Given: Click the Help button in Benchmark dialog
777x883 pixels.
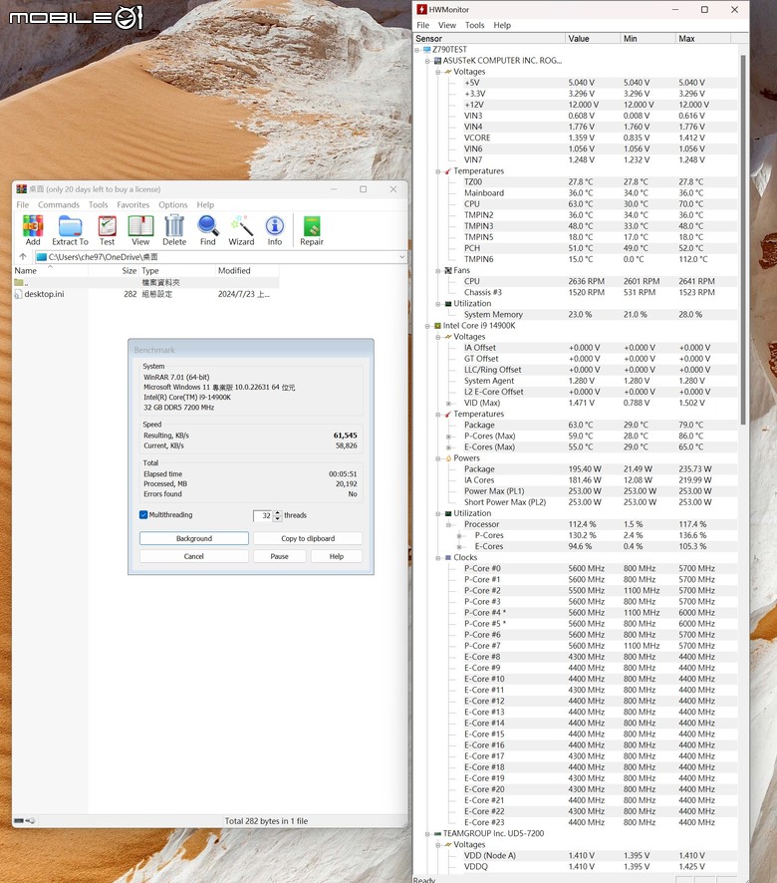Looking at the screenshot, I should [x=336, y=556].
